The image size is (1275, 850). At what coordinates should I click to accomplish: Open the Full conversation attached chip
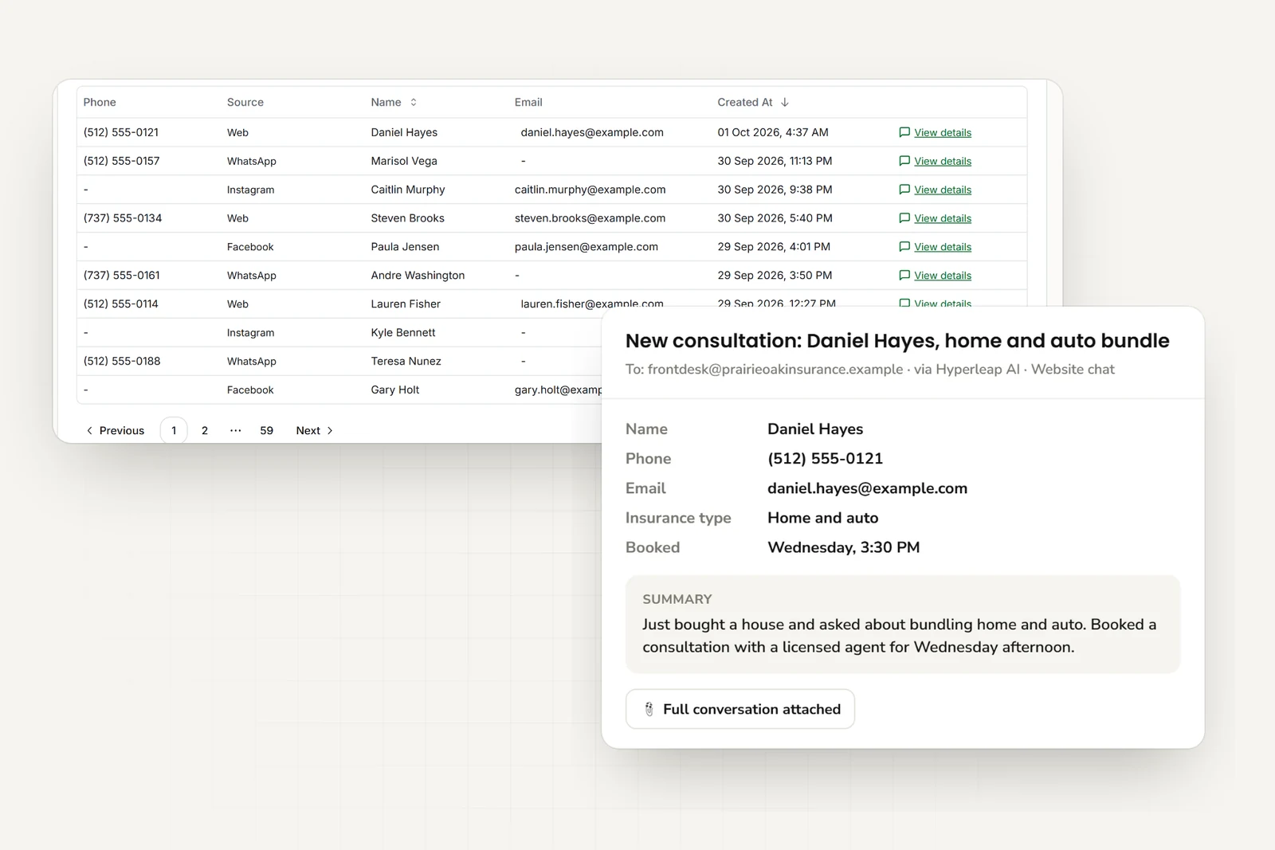point(740,709)
